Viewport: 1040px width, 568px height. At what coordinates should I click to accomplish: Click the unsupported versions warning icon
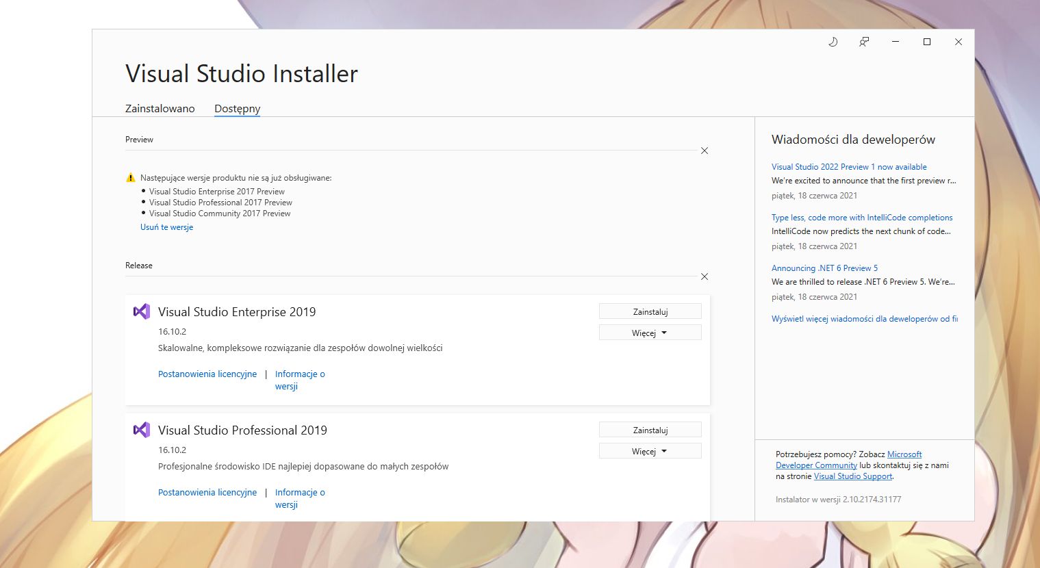point(131,178)
